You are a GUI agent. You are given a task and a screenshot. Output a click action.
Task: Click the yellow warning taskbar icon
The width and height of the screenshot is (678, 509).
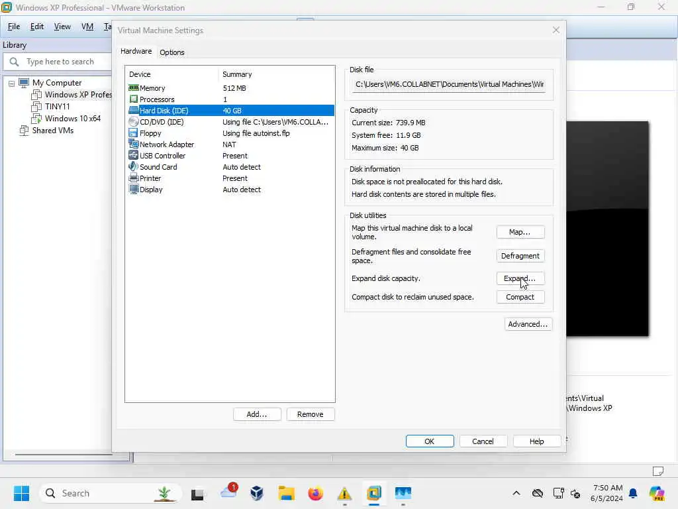(x=344, y=493)
